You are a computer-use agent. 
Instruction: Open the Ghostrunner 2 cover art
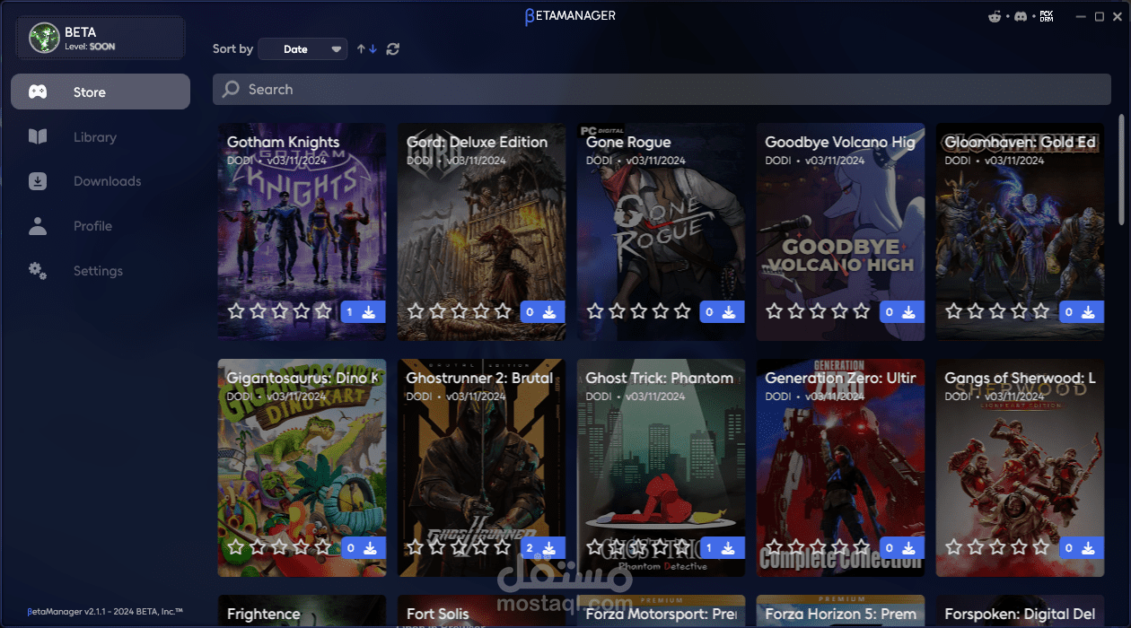pos(482,467)
